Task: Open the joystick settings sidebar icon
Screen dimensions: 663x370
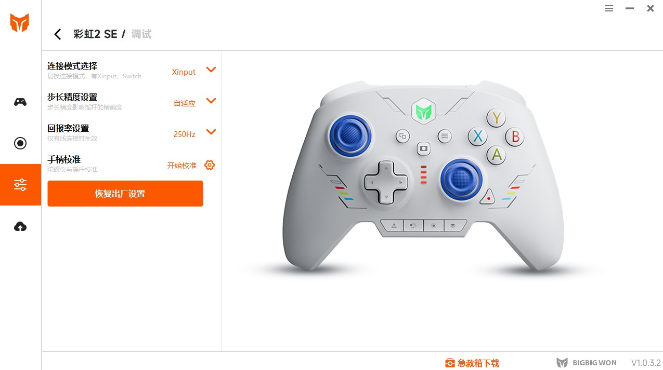Action: [20, 143]
